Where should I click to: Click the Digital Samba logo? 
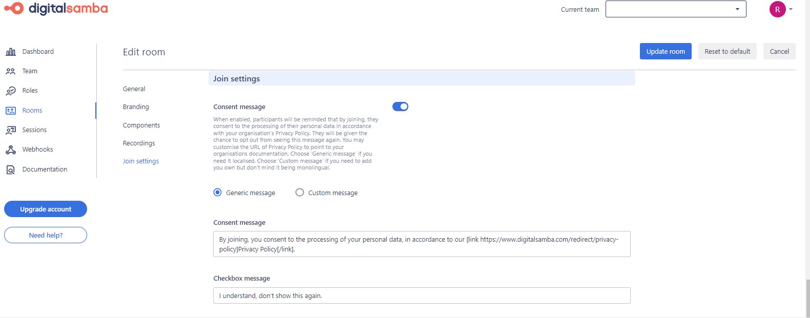56,9
